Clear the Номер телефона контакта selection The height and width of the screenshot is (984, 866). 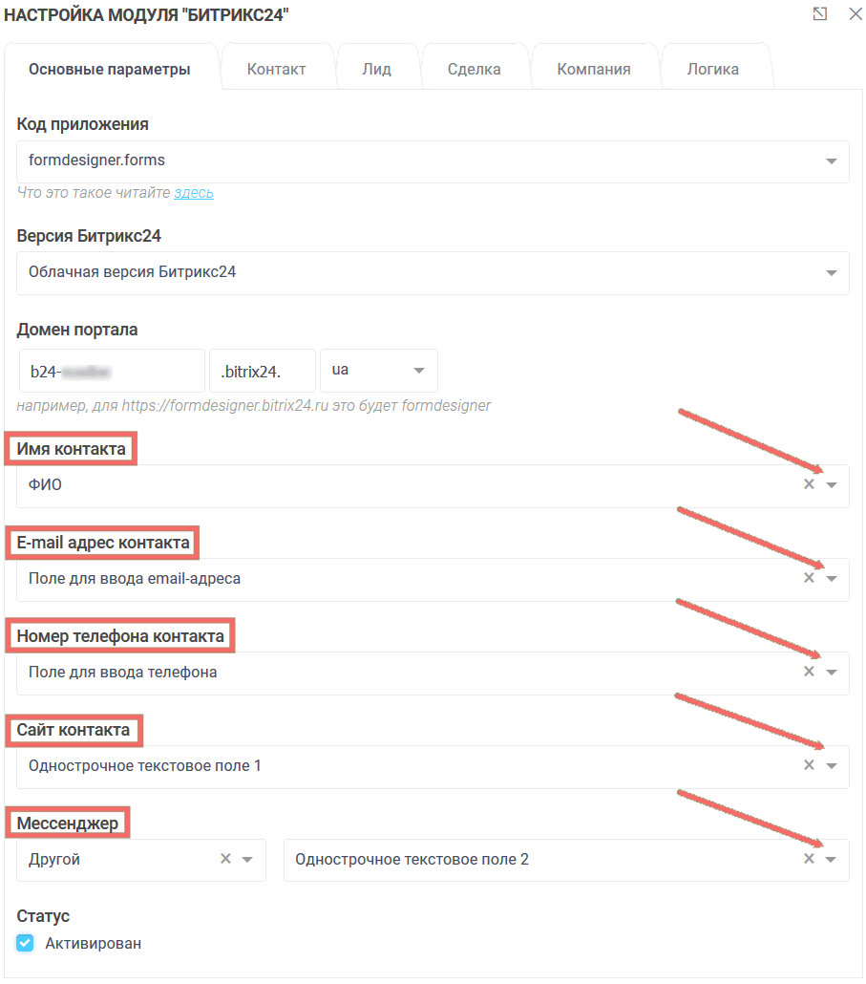click(809, 672)
